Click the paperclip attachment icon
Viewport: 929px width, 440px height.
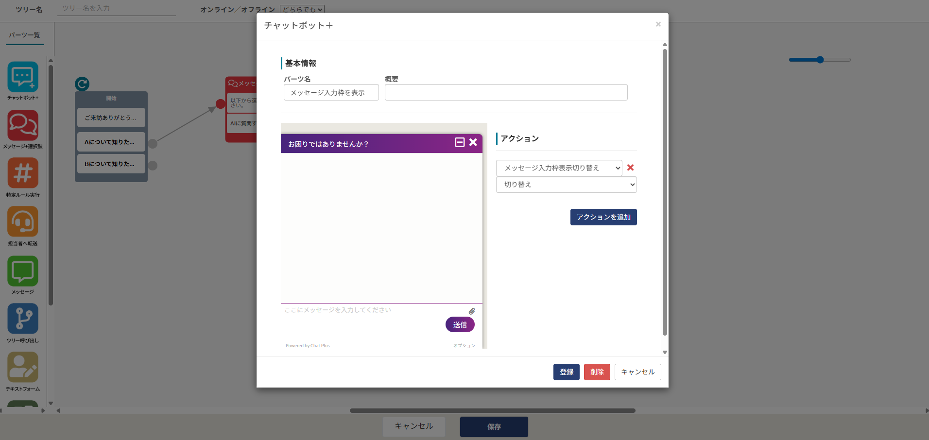(471, 311)
